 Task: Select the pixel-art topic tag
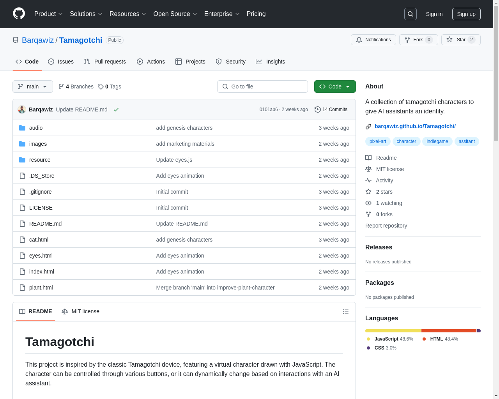tap(378, 141)
